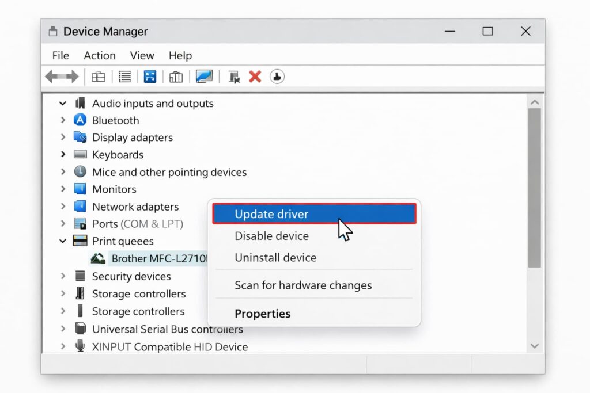Choose Update driver from the context menu

271,214
